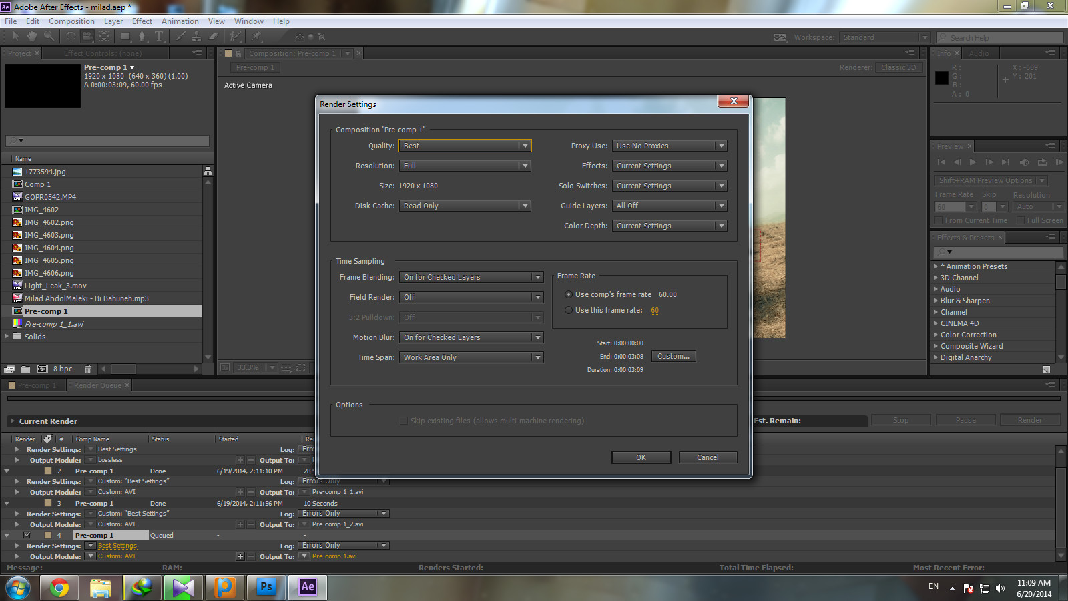Click the first-frame button in Preview panel
1068x601 pixels.
pos(941,162)
